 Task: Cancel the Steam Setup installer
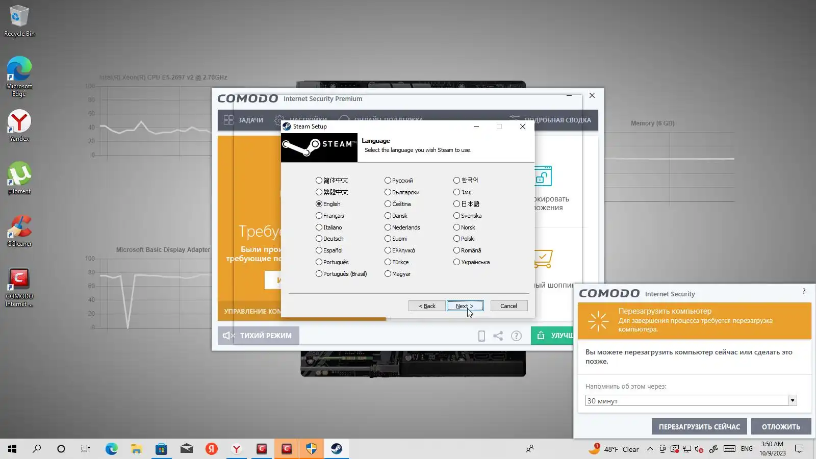click(x=509, y=306)
